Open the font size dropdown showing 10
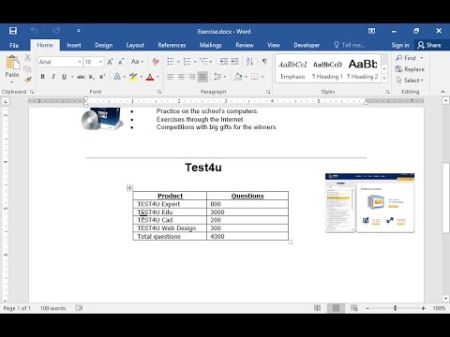450x337 pixels. (x=94, y=62)
